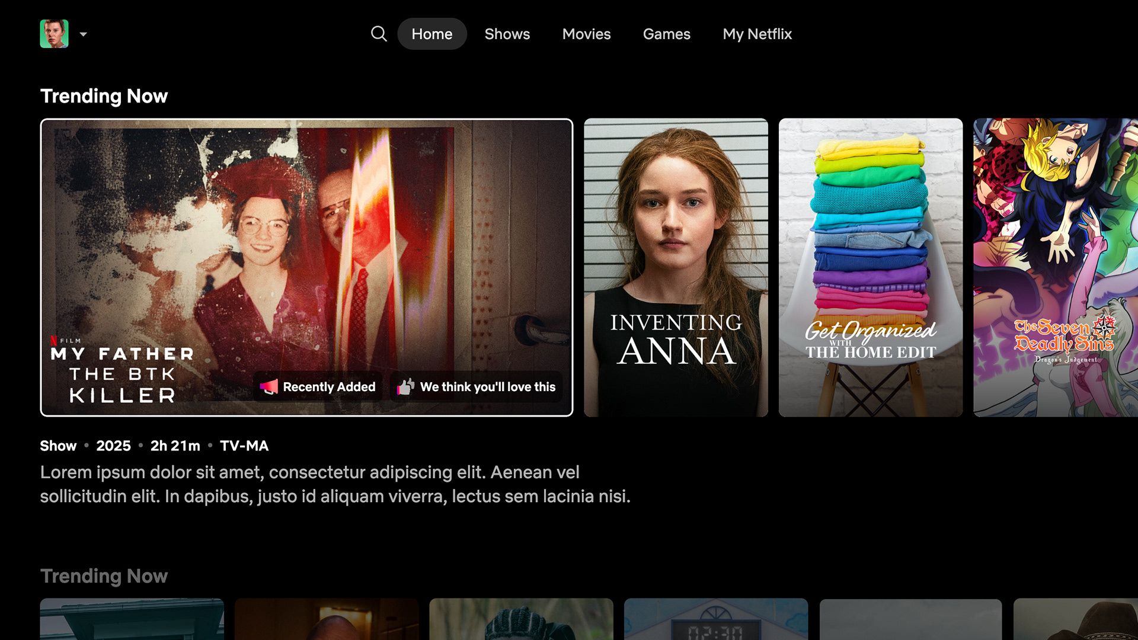1138x640 pixels.
Task: Switch to the Shows tab
Action: (x=507, y=34)
